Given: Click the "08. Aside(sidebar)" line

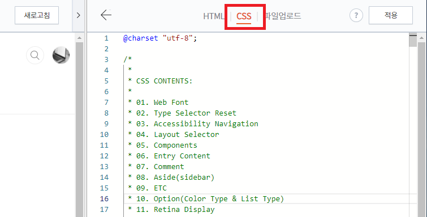Looking at the screenshot, I should (x=171, y=178).
